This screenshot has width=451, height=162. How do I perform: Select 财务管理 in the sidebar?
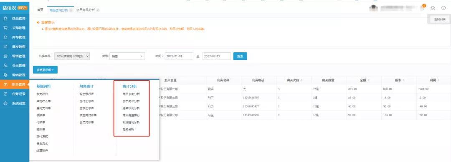[x=15, y=84]
